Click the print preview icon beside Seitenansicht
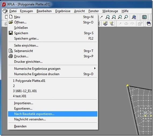The width and height of the screenshot is (153, 136). point(11,51)
